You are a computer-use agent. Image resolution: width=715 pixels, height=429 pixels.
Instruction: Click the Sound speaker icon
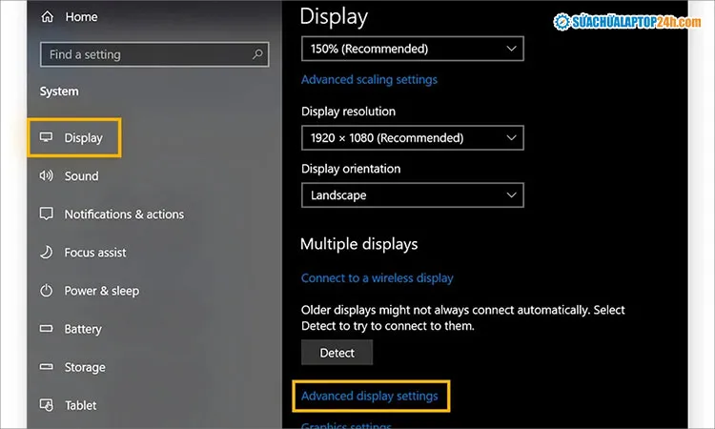click(x=46, y=176)
